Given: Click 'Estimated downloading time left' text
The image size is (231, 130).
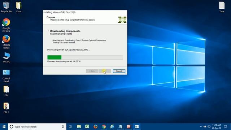Looking at the screenshot, I should click(x=64, y=61).
